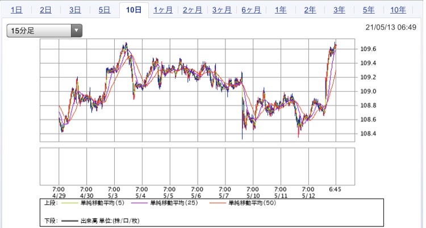Click the 6:45 time axis label

[x=335, y=189]
